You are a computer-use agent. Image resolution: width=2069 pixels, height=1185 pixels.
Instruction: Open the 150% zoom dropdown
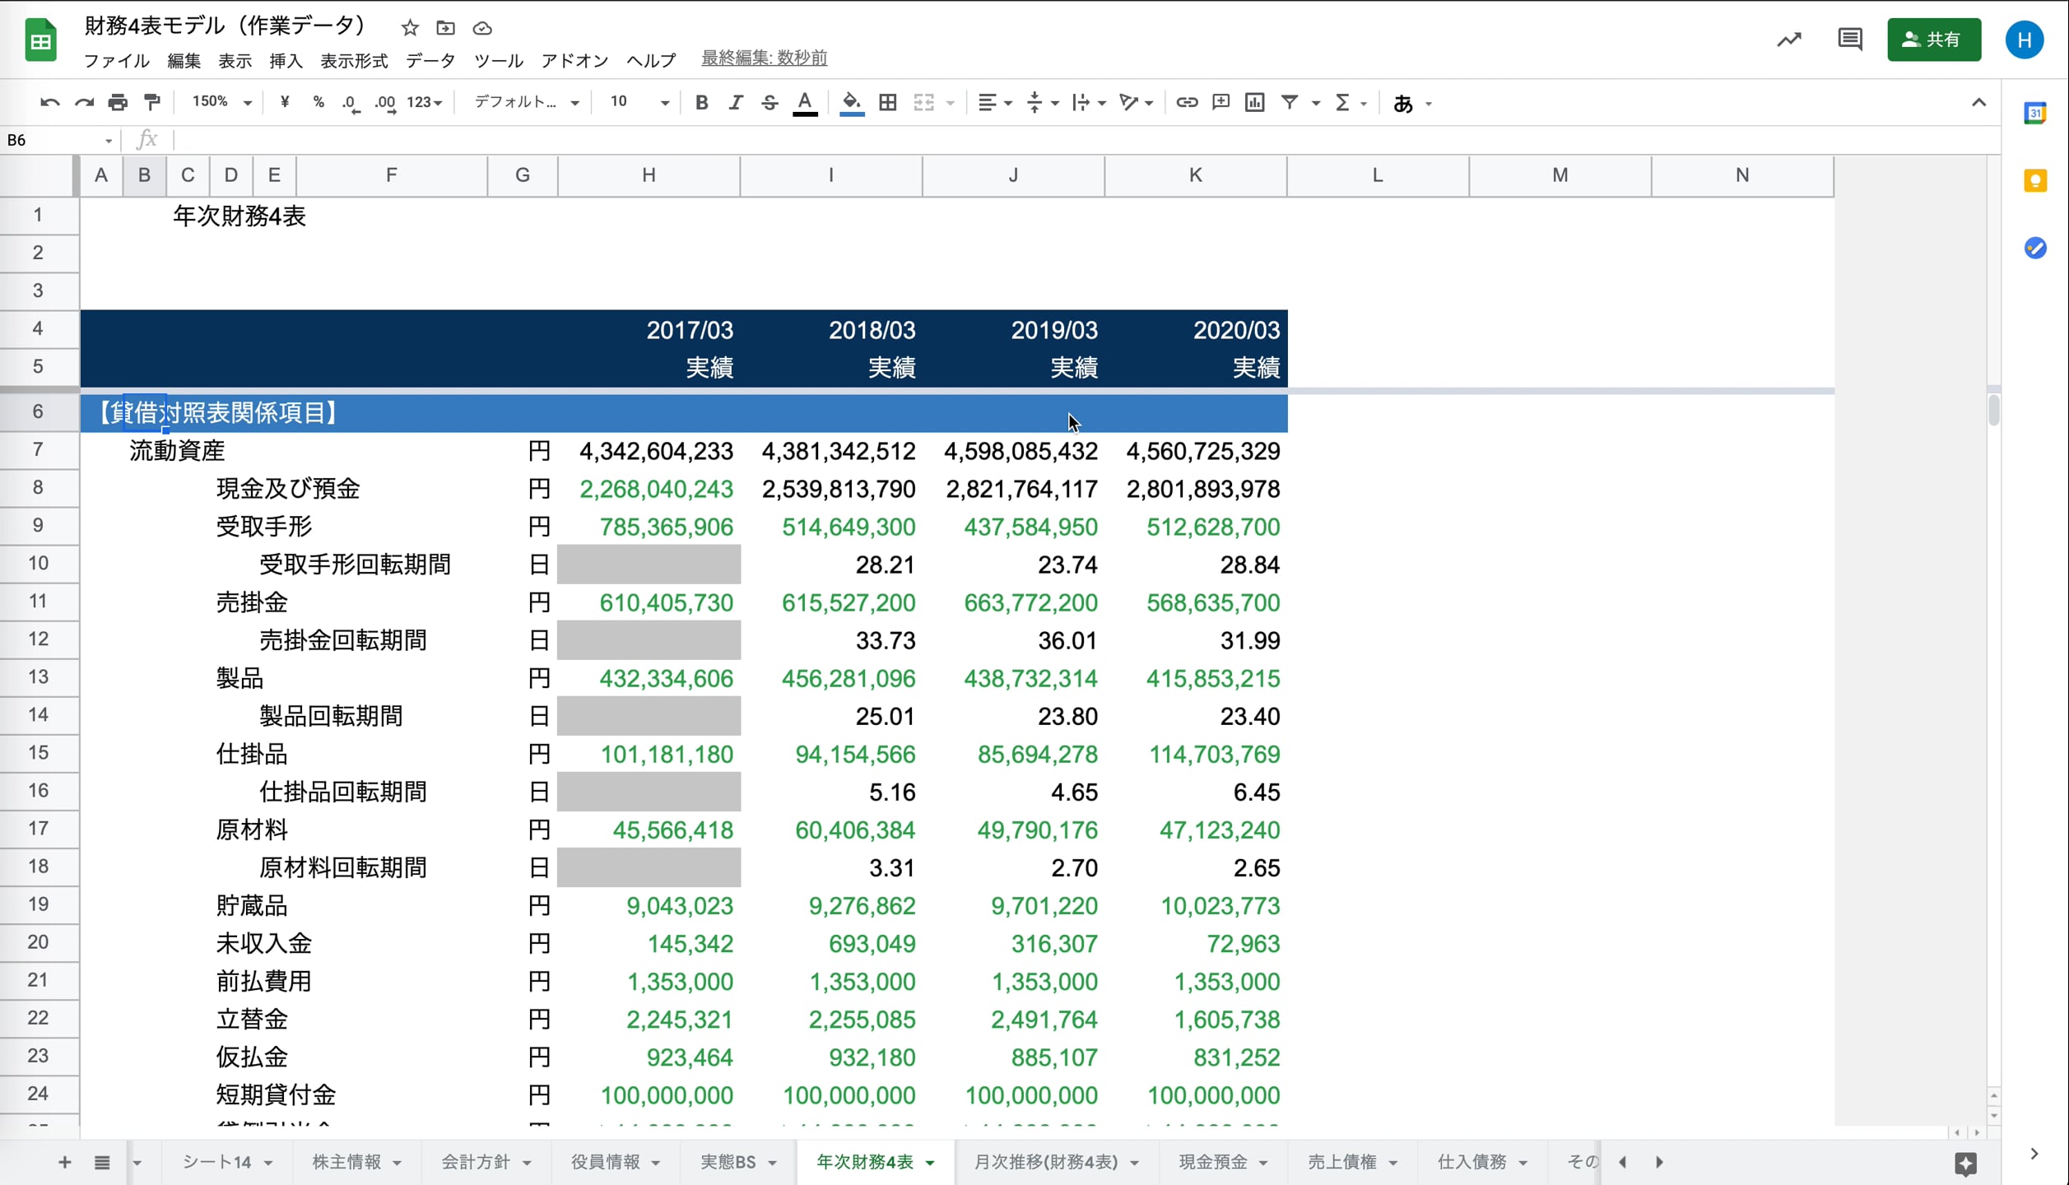point(221,102)
